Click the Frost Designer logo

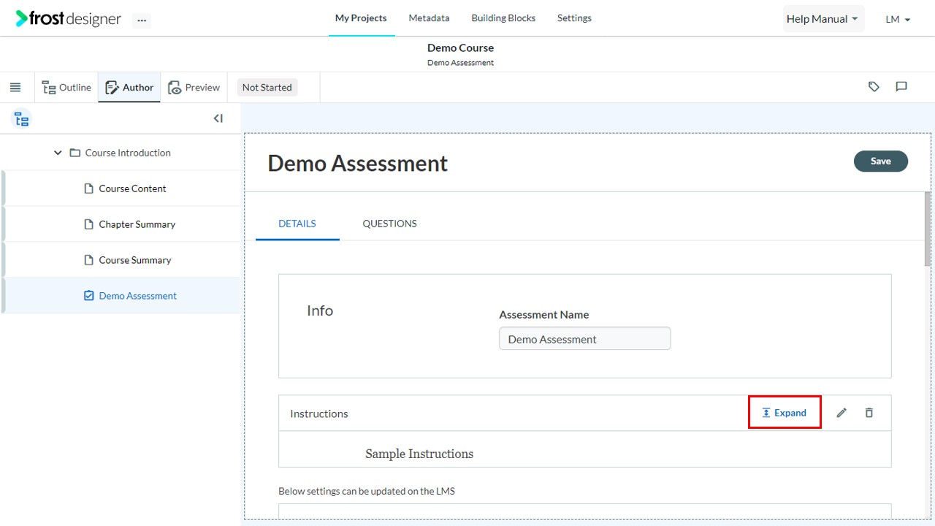coord(68,19)
